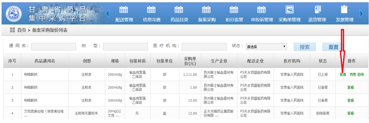The width and height of the screenshot is (369, 123).
Task: Open the 药品目录 calendar icon
Action: pyautogui.click(x=179, y=10)
